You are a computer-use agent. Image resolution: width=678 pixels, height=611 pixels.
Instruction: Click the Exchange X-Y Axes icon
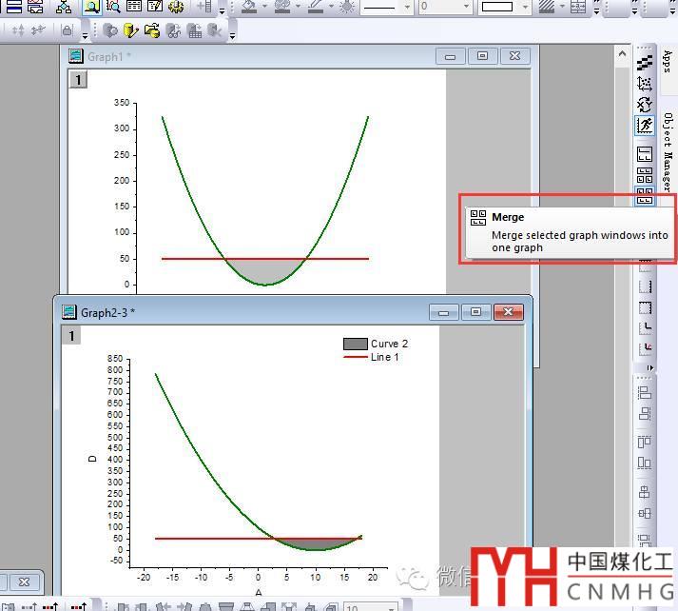pyautogui.click(x=645, y=104)
